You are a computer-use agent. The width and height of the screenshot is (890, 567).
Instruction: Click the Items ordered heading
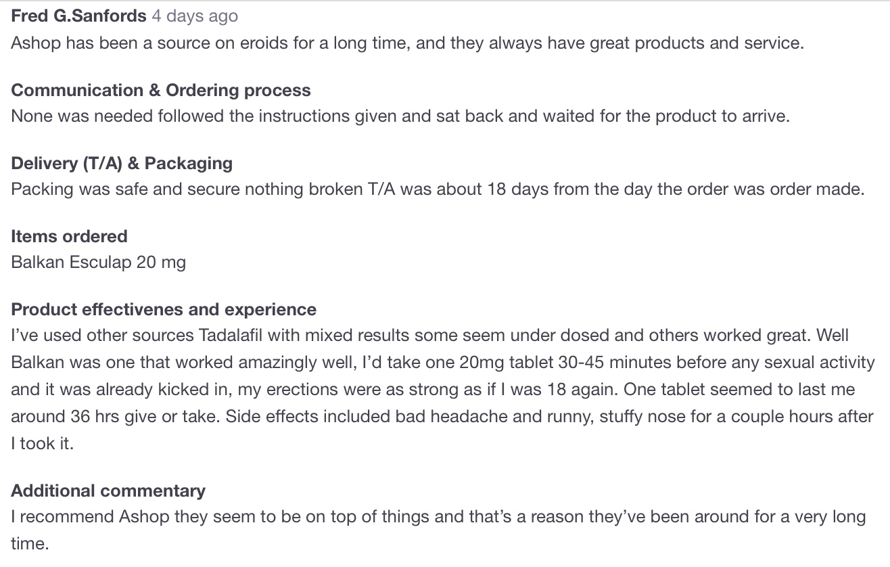tap(69, 236)
